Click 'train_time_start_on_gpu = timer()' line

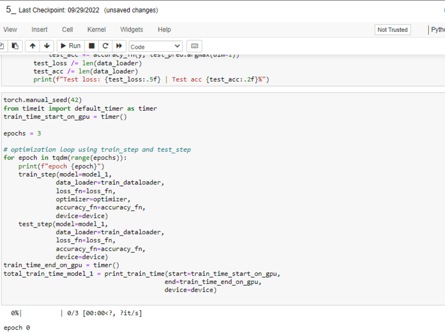pyautogui.click(x=65, y=117)
